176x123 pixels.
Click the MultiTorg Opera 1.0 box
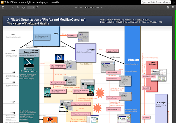point(149,76)
